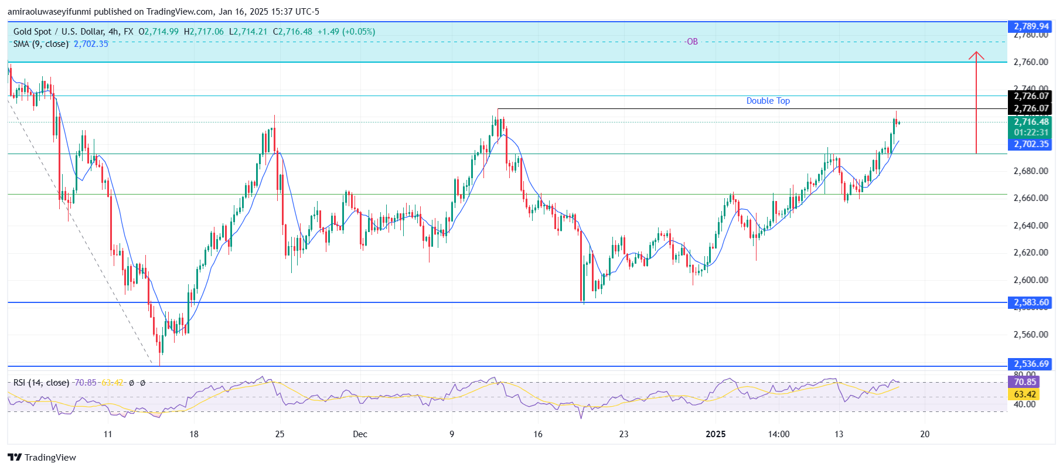Click the O2,714.99 open price value
This screenshot has width=1063, height=470.
158,32
